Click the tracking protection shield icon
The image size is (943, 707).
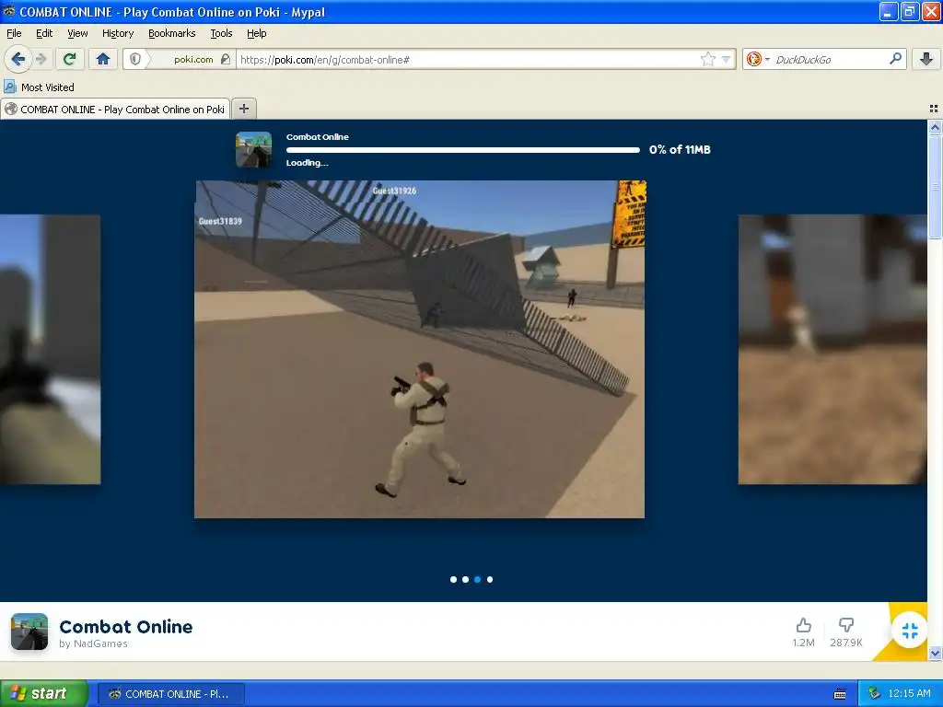point(135,59)
